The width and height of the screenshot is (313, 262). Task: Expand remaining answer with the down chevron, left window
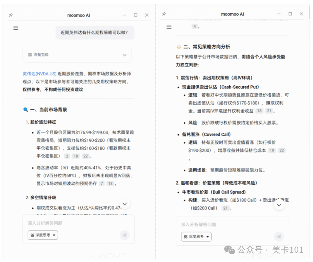coord(125,203)
